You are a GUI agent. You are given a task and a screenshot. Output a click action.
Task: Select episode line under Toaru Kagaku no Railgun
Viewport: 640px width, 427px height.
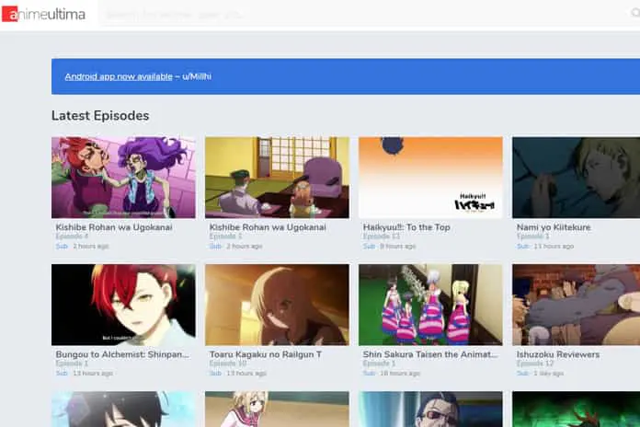coord(228,364)
